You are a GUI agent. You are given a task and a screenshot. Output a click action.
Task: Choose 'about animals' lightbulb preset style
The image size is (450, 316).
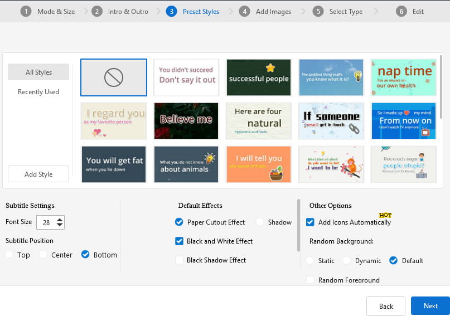[x=186, y=164]
